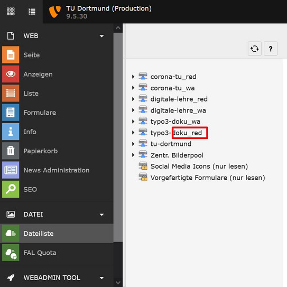Expand the tu-dortmund storage tree arrow
287x287 pixels.
point(133,144)
